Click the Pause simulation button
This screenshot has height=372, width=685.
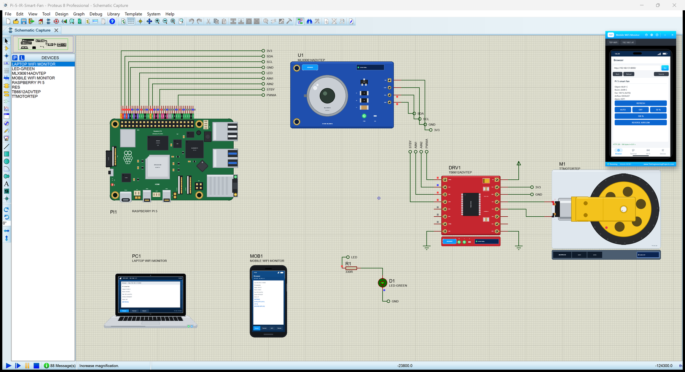[x=27, y=366]
